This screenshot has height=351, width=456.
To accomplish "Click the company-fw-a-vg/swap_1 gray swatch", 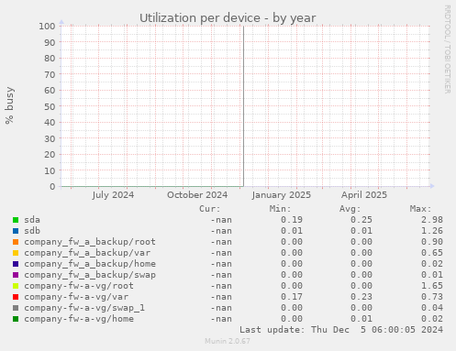I will (16, 308).
